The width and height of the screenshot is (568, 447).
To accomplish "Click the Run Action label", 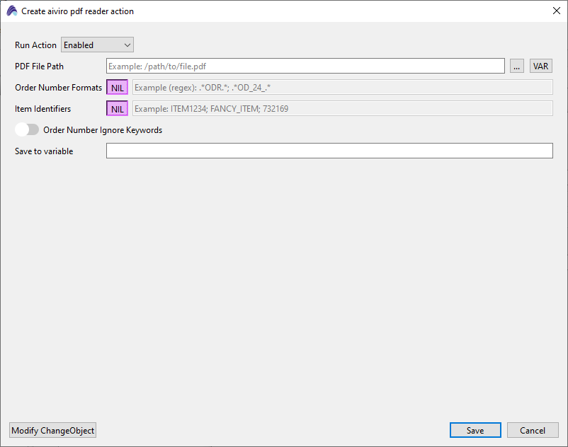I will [x=35, y=45].
